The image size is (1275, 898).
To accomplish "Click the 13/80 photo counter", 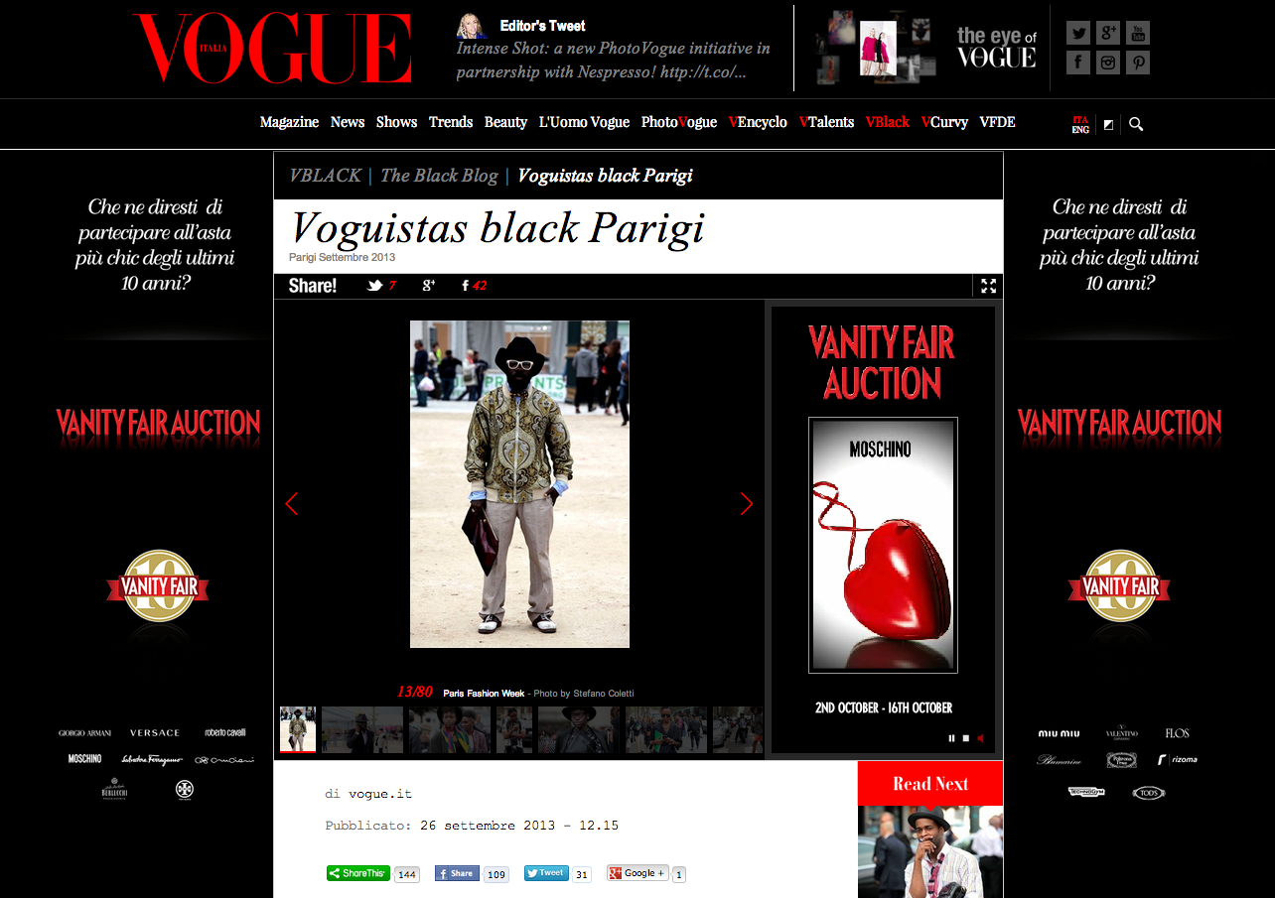I will click(x=415, y=692).
